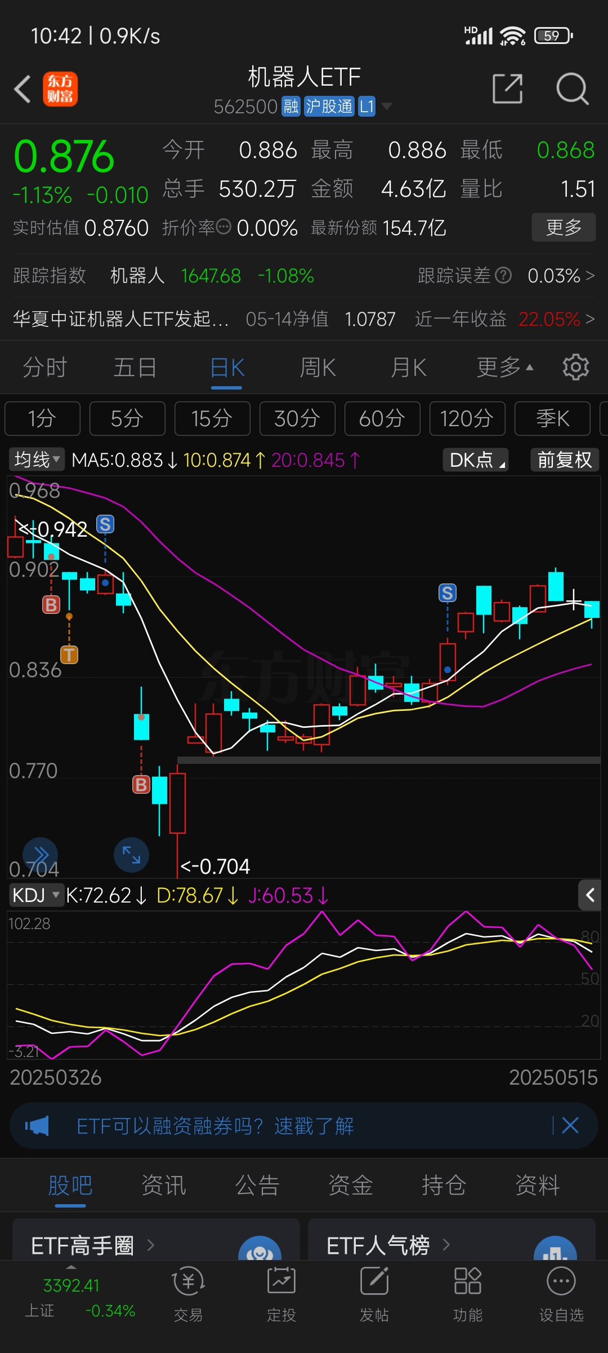Tap the 跟踪误差 question mark icon
The image size is (608, 1353).
pos(503,275)
